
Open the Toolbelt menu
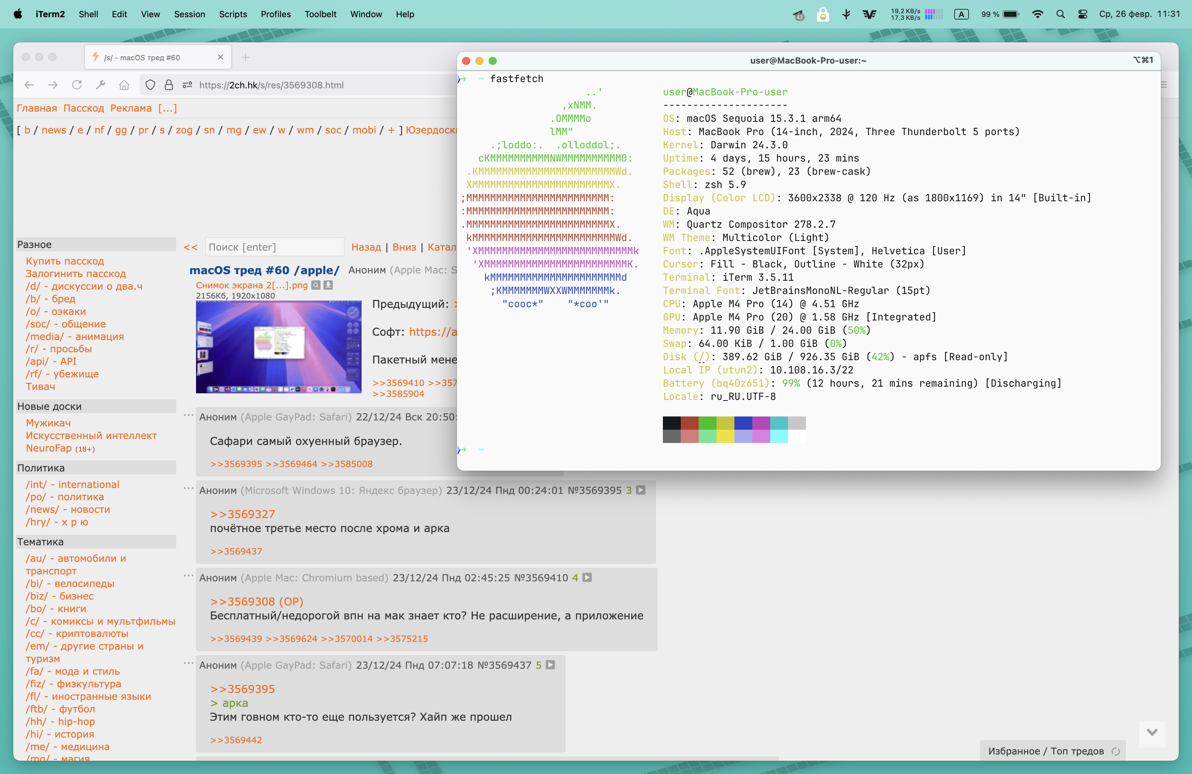[x=321, y=14]
